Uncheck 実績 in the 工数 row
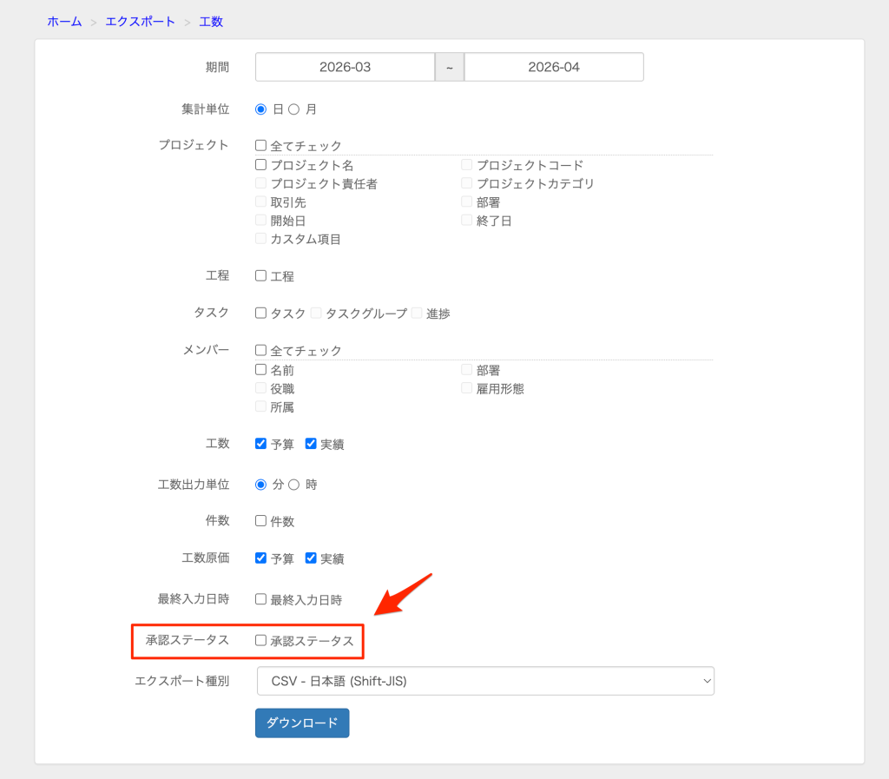 pos(311,444)
